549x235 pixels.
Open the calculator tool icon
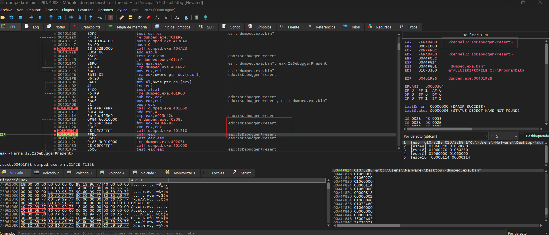197,18
